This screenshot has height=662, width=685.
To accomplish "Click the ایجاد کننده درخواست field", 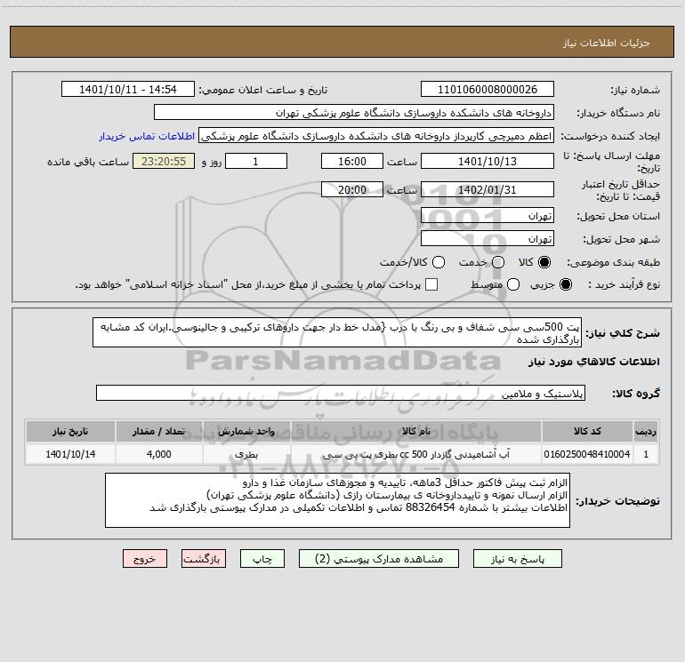I will coord(376,136).
